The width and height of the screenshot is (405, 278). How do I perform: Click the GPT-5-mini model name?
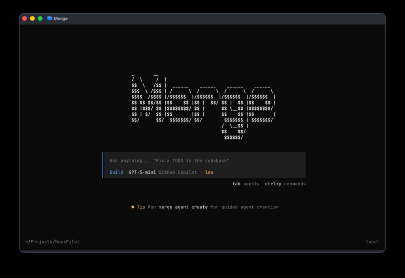(x=142, y=172)
